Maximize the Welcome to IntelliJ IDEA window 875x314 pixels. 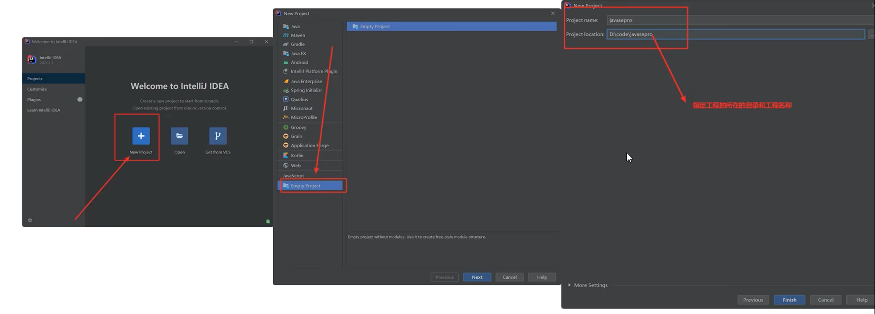pos(252,42)
